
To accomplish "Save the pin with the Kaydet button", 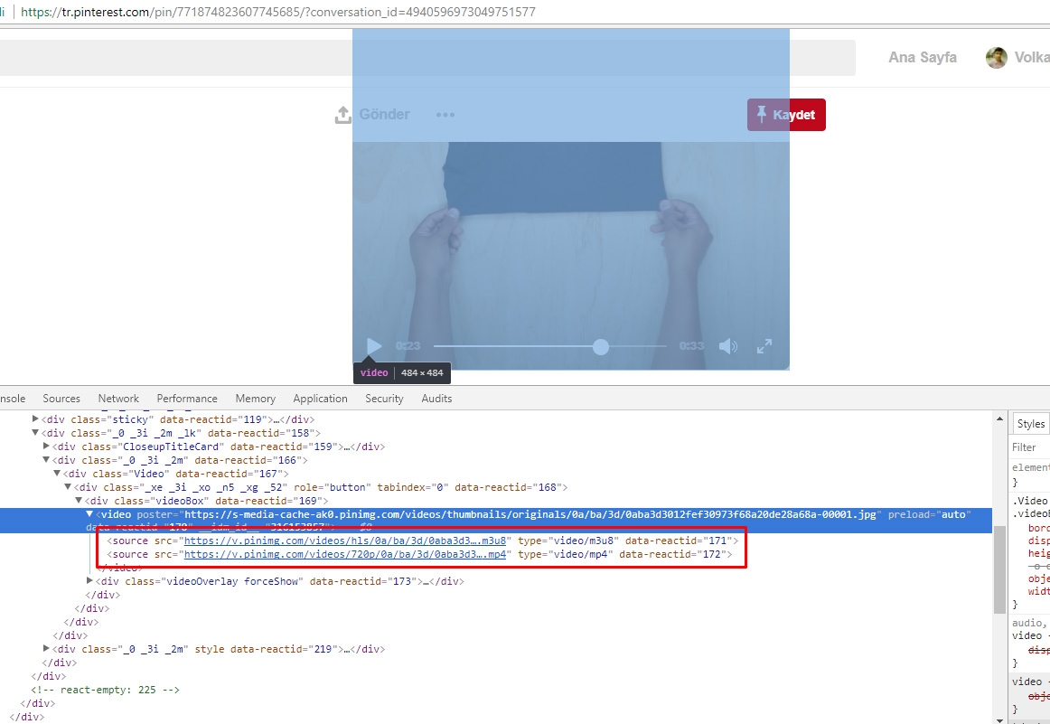I will [786, 115].
